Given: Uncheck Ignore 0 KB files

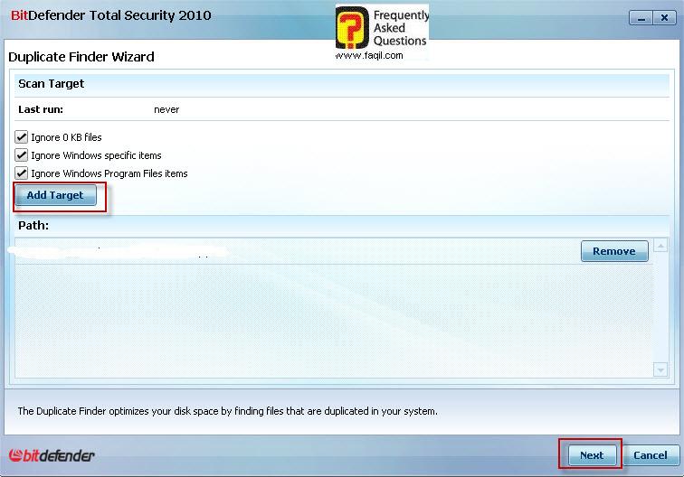Looking at the screenshot, I should (x=22, y=137).
